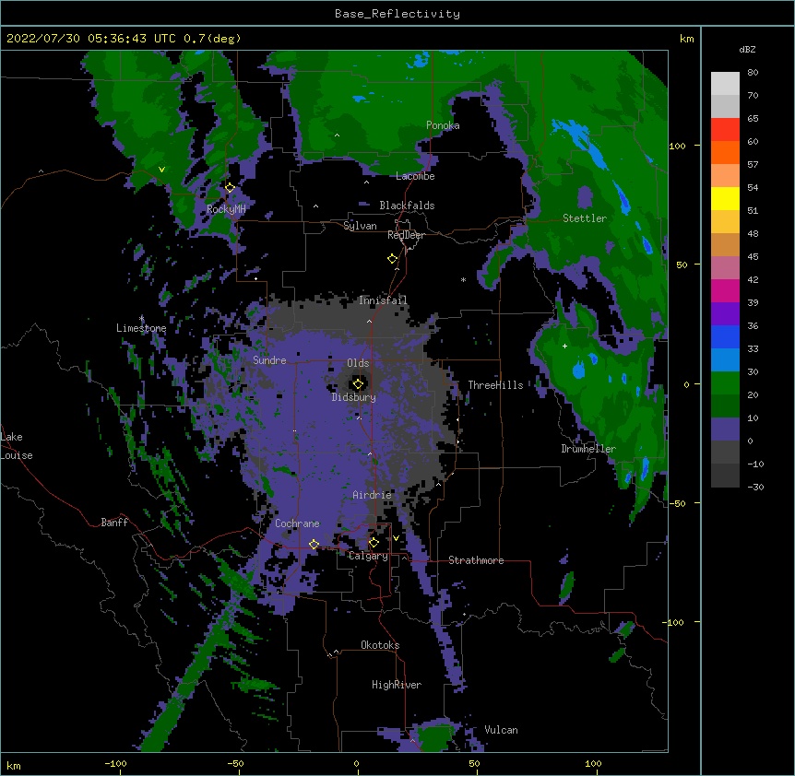This screenshot has height=776, width=795.
Task: Click the yellow v marker northwest of RockyMH
Action: pyautogui.click(x=161, y=170)
